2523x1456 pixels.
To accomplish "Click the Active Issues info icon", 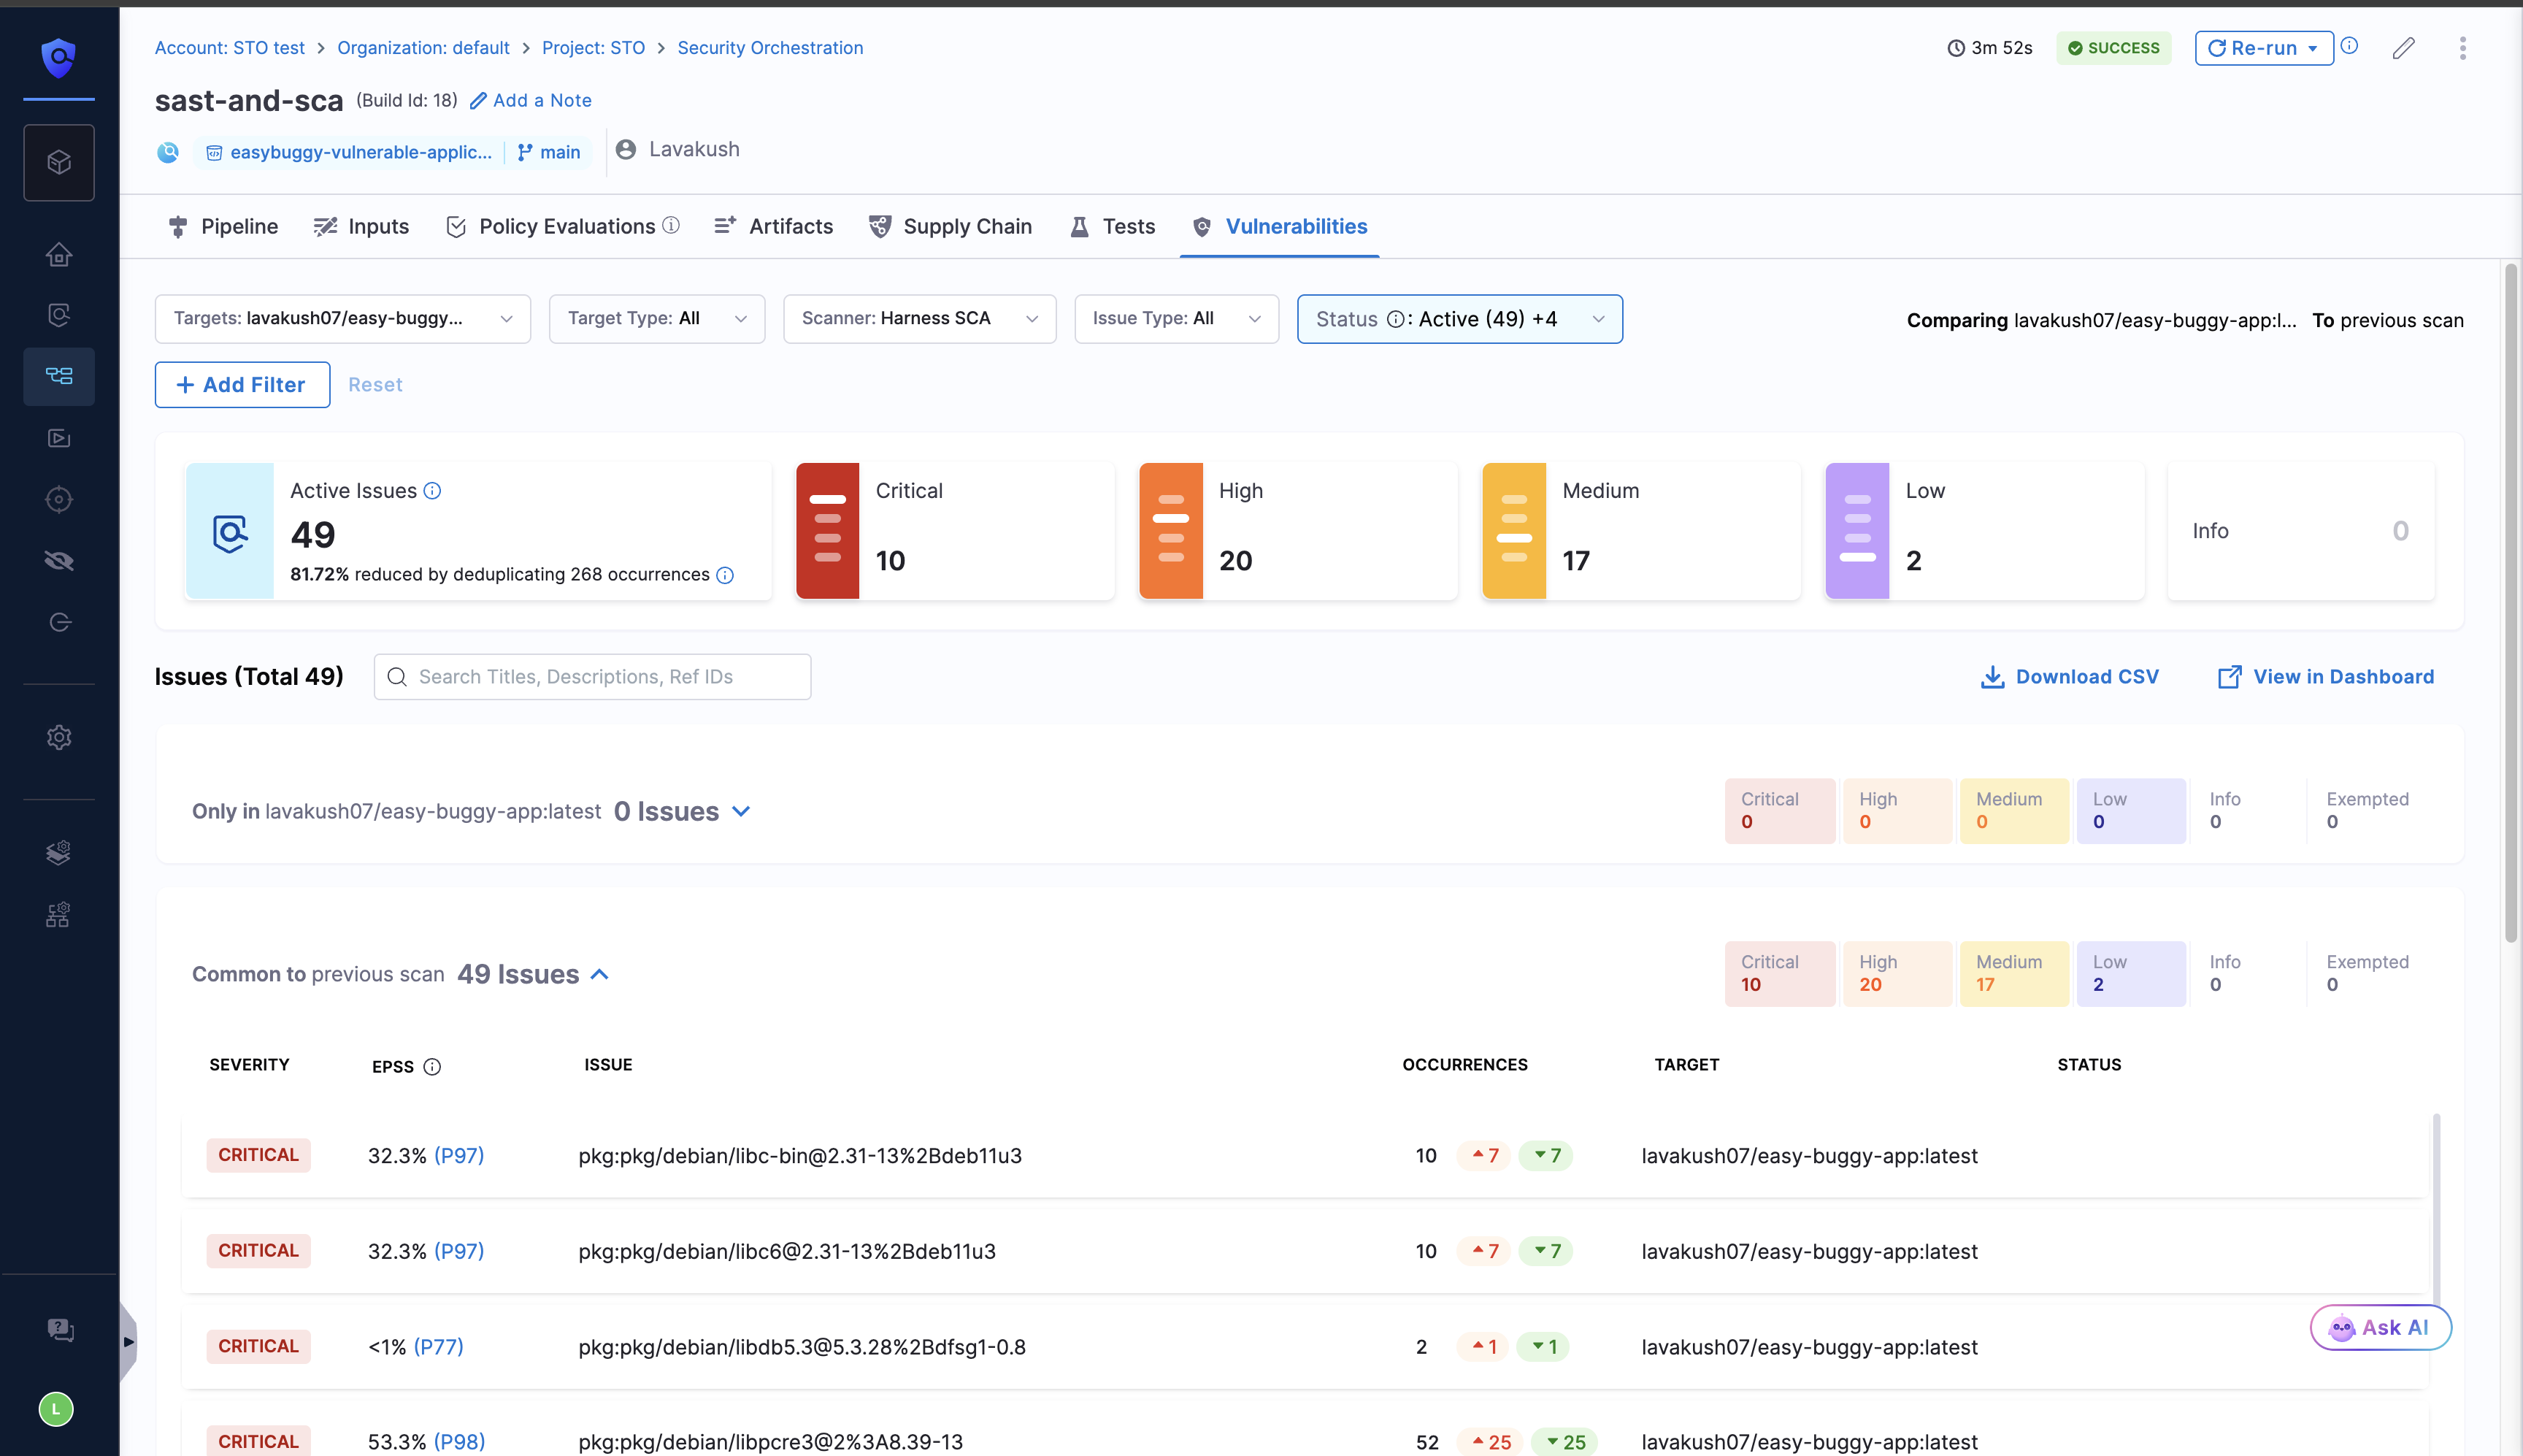I will [432, 491].
